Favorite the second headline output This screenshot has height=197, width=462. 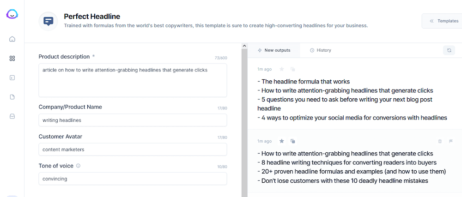[x=282, y=141]
